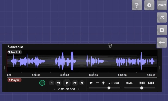Skip to end of the track
Image resolution: width=168 pixels, height=101 pixels.
(82, 83)
